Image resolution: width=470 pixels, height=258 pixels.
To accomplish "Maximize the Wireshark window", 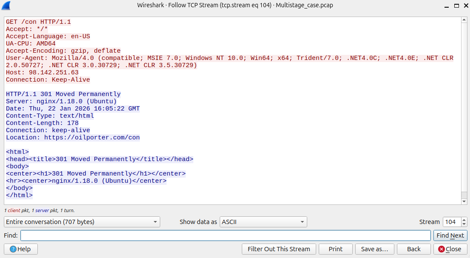I will (x=456, y=6).
